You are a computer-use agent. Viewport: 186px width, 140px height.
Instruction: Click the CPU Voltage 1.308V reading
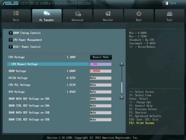tap(71, 57)
